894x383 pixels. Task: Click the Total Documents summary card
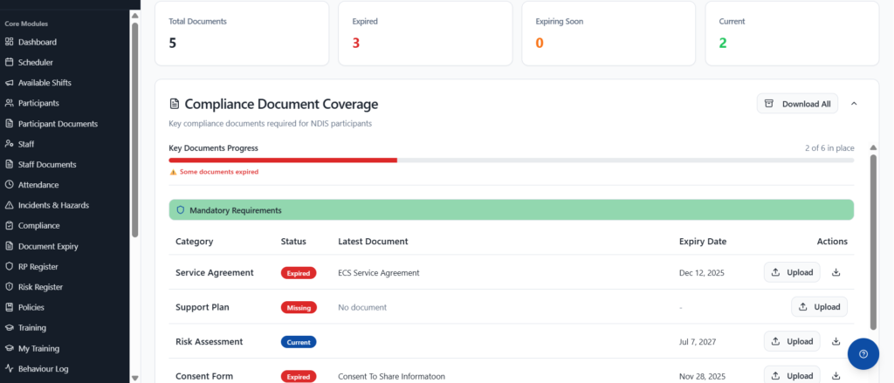click(242, 33)
